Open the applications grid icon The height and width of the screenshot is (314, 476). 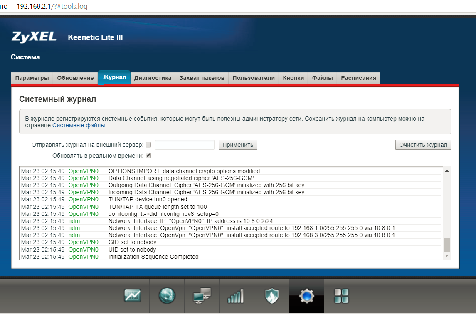pyautogui.click(x=341, y=296)
